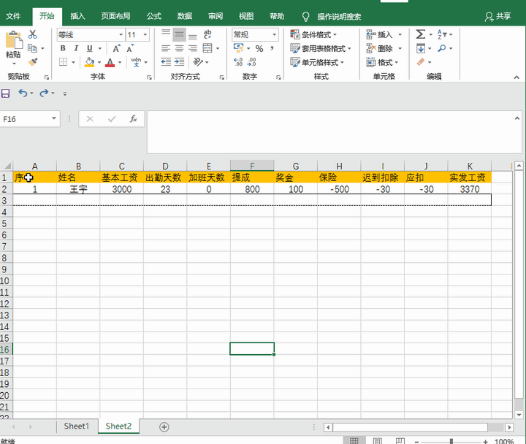Click the AutoSum sigma icon
526x444 pixels.
(x=420, y=34)
